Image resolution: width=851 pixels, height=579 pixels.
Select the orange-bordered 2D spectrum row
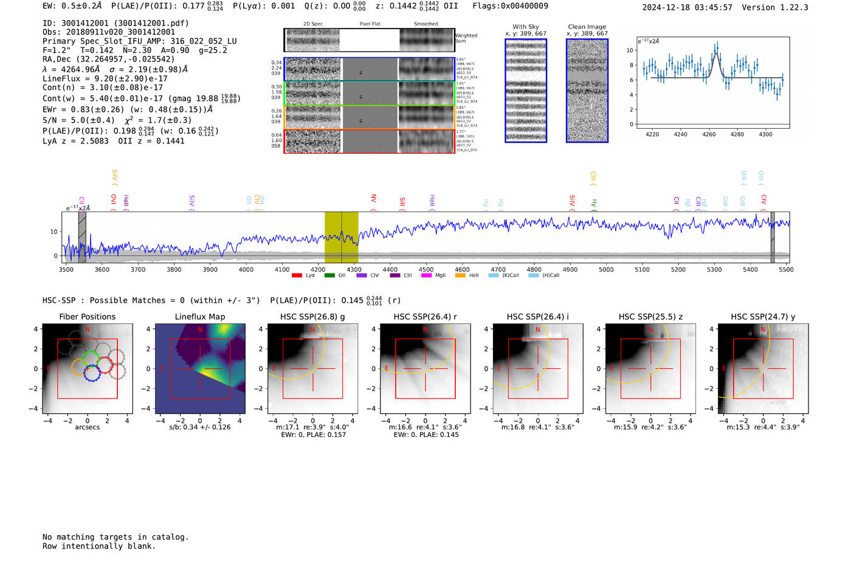pyautogui.click(x=370, y=117)
